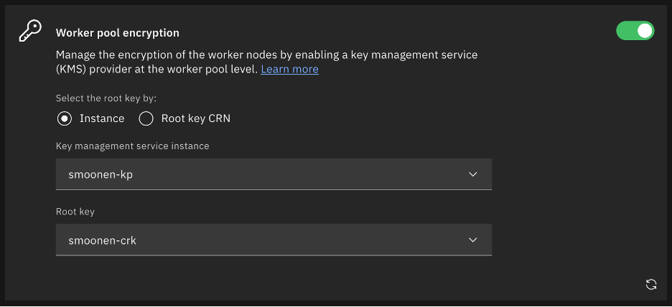Choose the Root key CRN radio button
The height and width of the screenshot is (307, 672).
(146, 118)
